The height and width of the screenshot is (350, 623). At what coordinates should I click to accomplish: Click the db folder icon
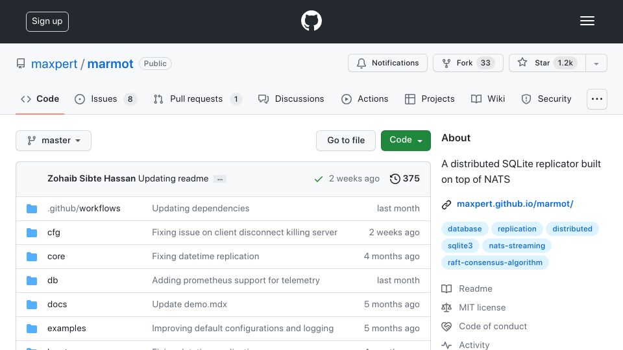(32, 281)
